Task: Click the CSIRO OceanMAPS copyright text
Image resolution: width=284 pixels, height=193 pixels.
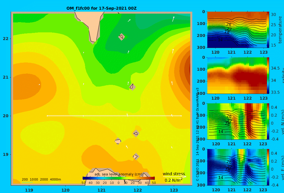Action: coord(197,134)
